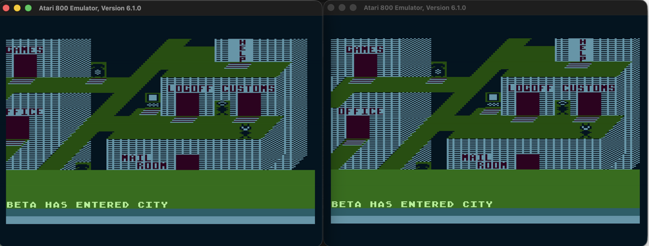
Task: Click "BETA HAS ENTERED CITY" message in active window
Action: pos(87,204)
